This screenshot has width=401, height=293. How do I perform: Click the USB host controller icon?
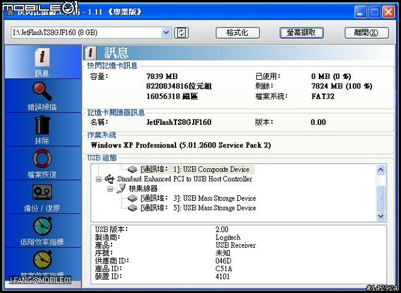point(110,179)
